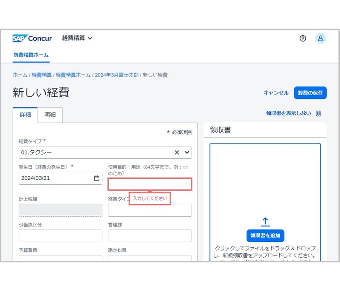
Task: Open the user profile avatar icon
Action: pos(320,38)
